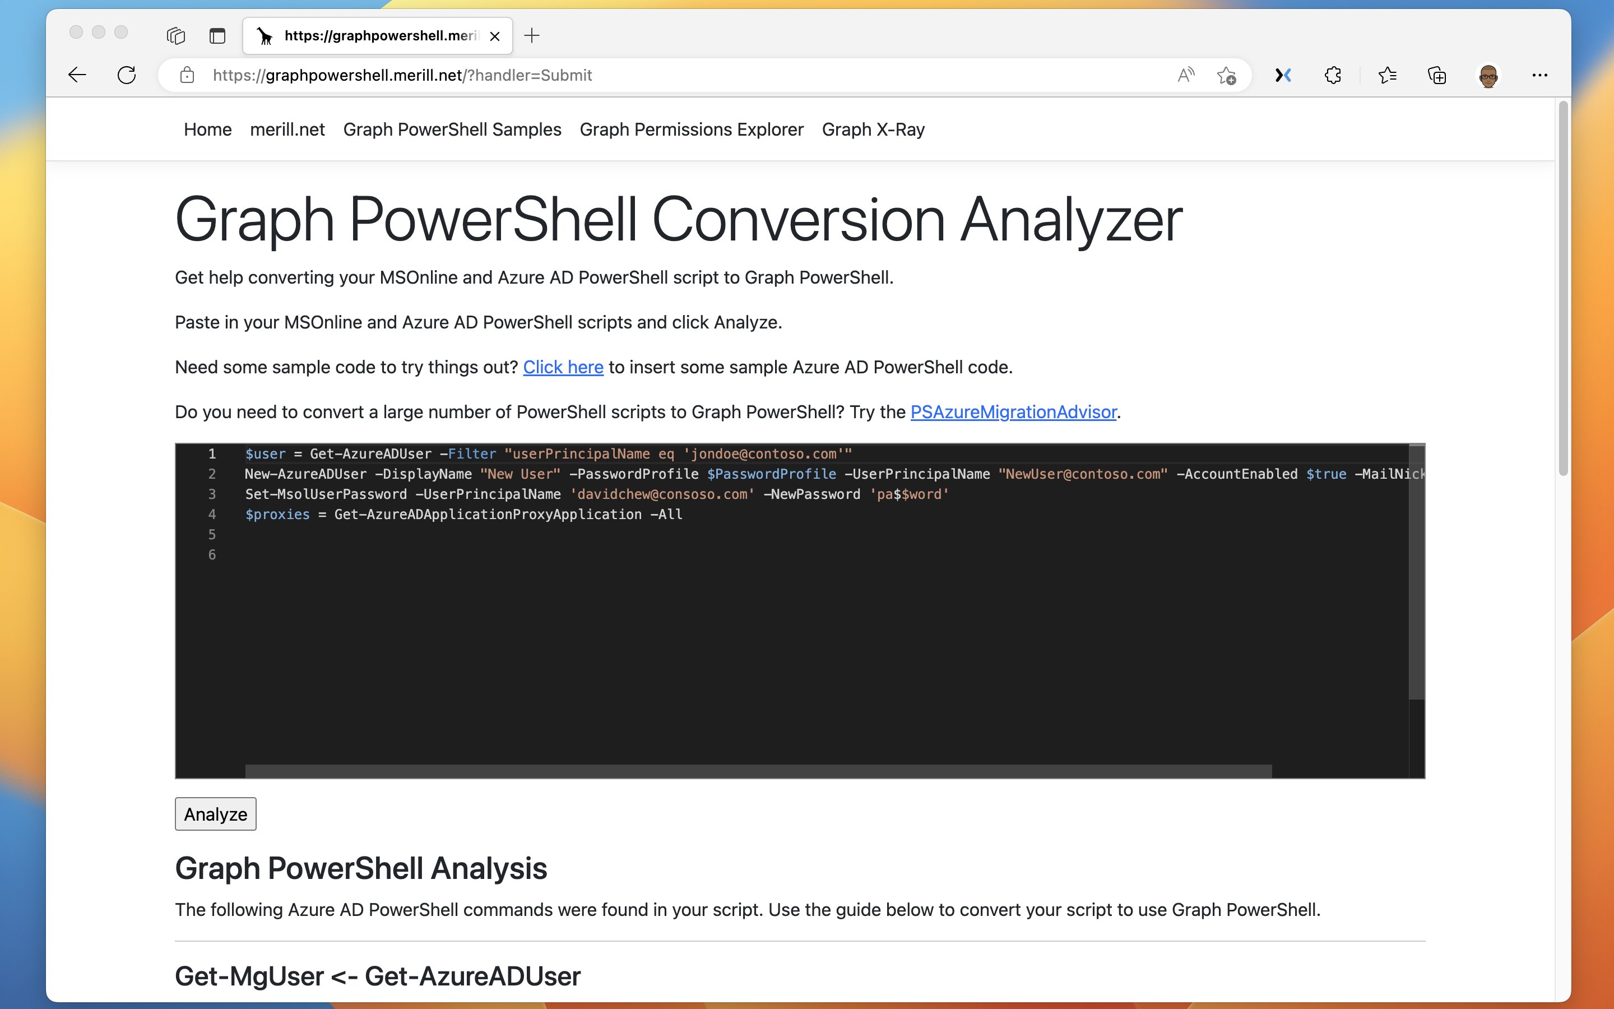
Task: Click Set-MsolUserPassword on line 3
Action: [326, 494]
